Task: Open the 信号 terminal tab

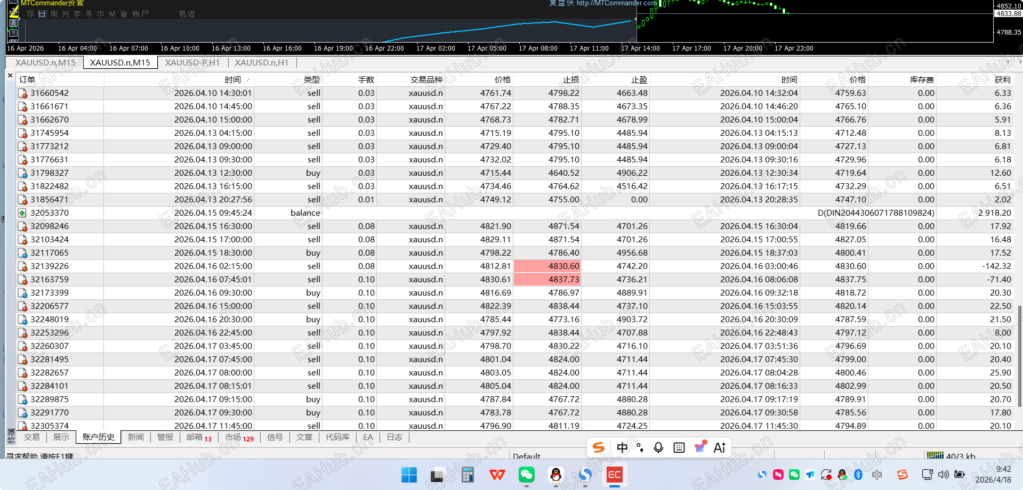Action: 275,437
